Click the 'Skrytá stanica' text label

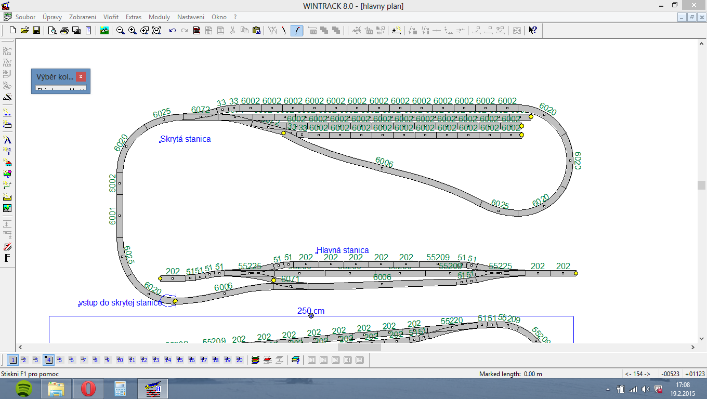186,139
